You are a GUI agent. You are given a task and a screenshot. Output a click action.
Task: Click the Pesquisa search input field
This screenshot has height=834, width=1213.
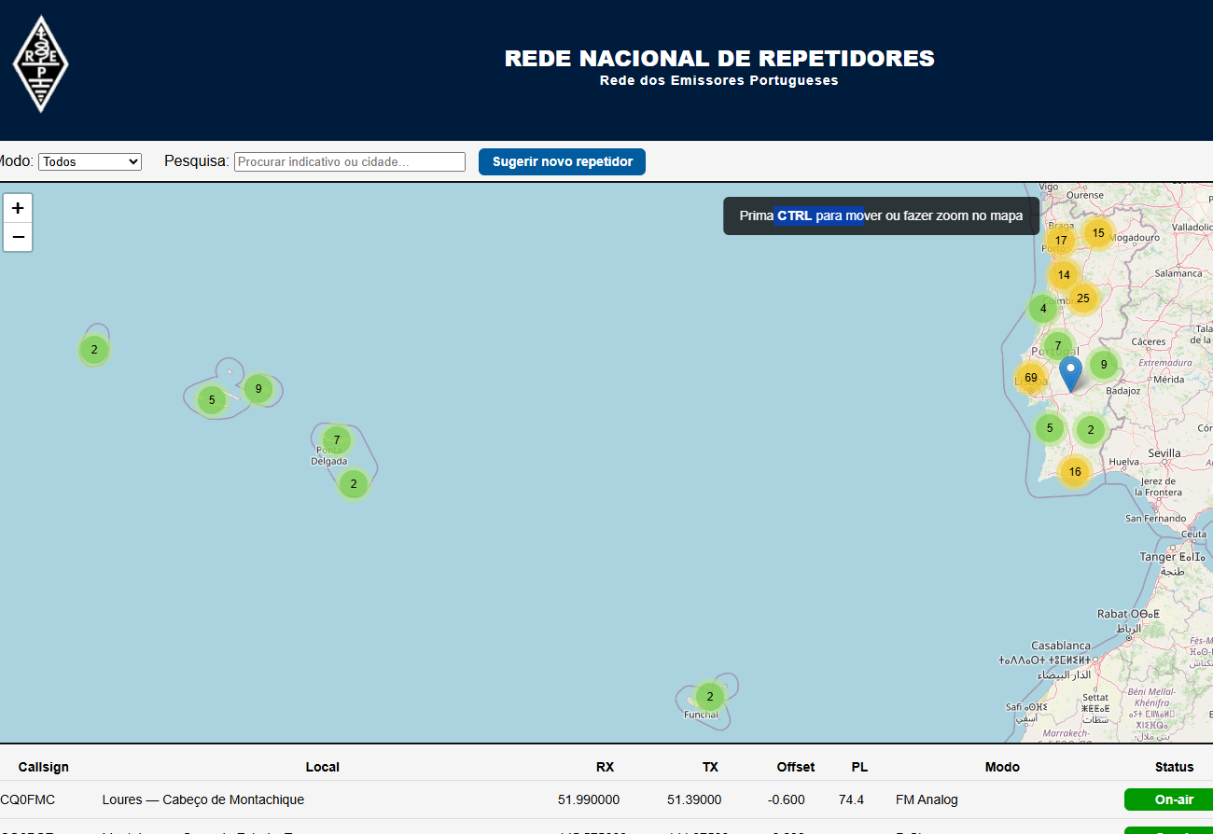(x=350, y=161)
